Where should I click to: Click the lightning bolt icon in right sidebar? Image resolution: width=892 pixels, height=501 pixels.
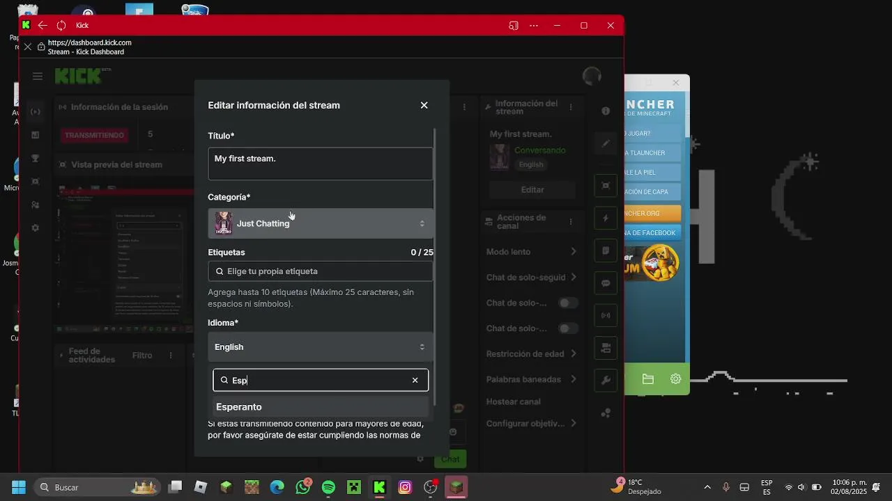606,218
